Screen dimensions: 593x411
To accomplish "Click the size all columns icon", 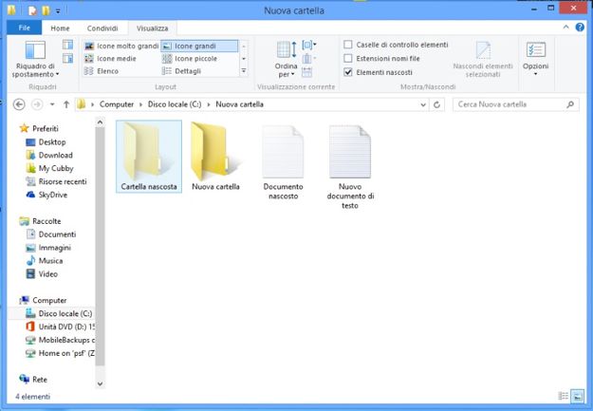I will pyautogui.click(x=307, y=72).
